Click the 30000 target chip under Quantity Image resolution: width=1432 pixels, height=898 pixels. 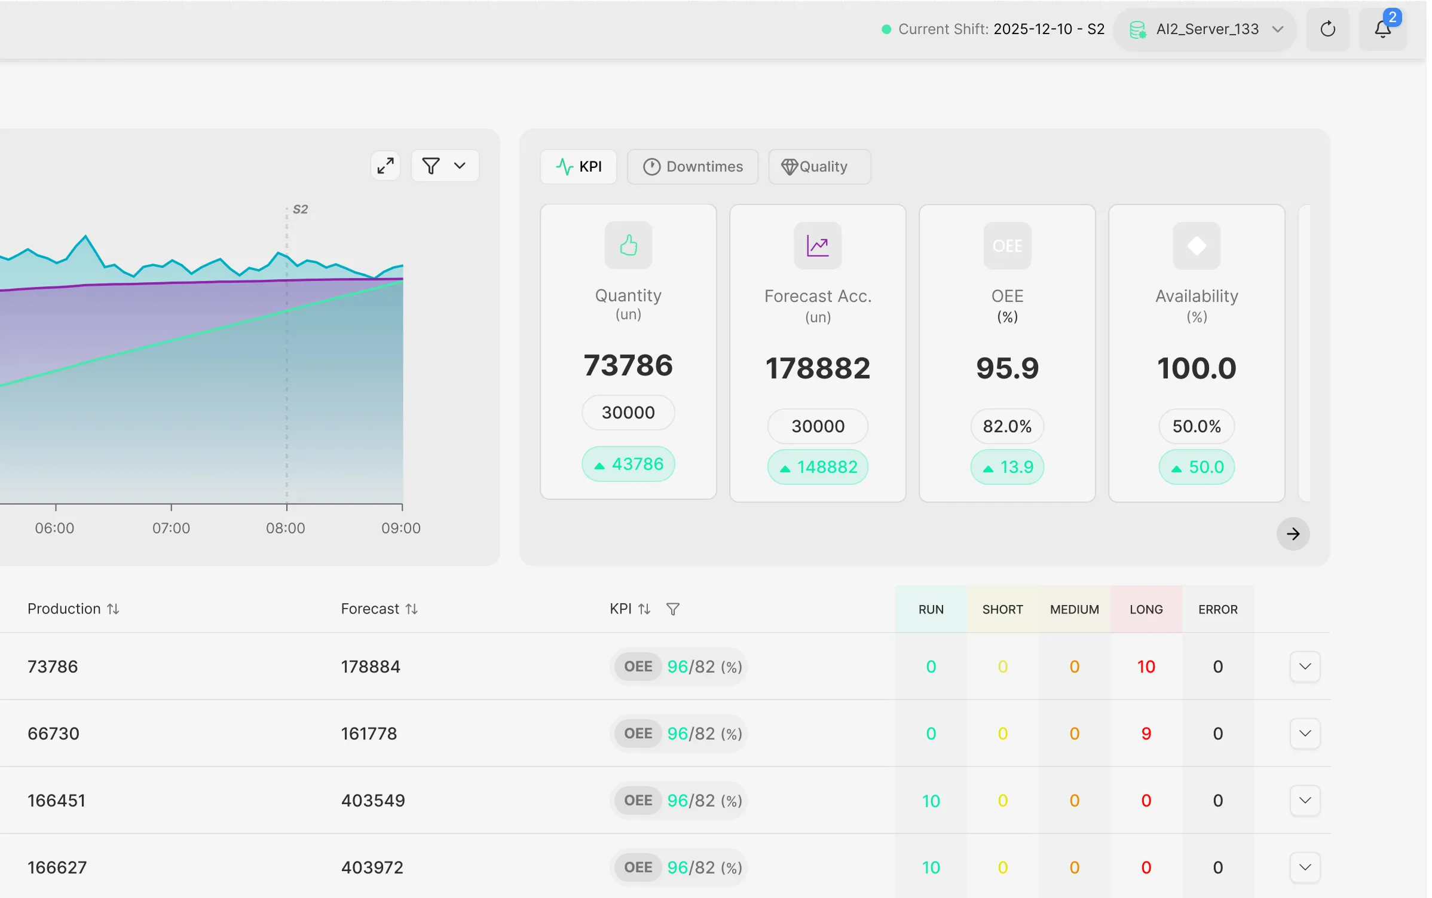(628, 412)
